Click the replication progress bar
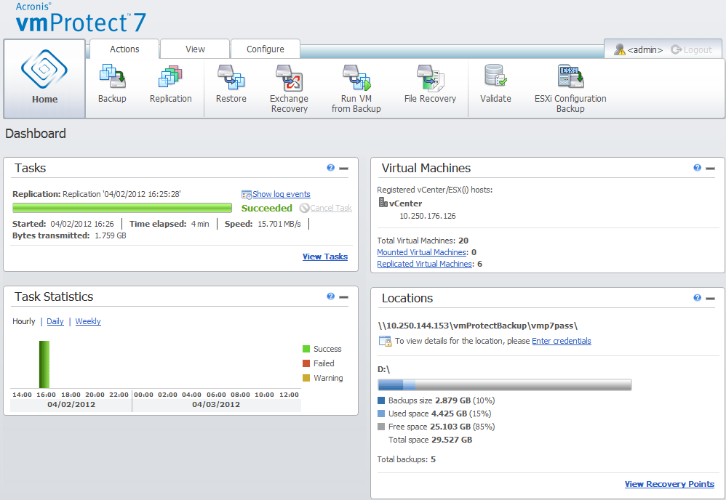The width and height of the screenshot is (726, 500). (x=124, y=209)
